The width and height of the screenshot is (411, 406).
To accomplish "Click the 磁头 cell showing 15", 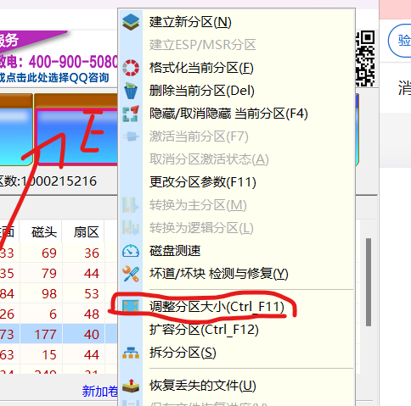I will pyautogui.click(x=48, y=354).
